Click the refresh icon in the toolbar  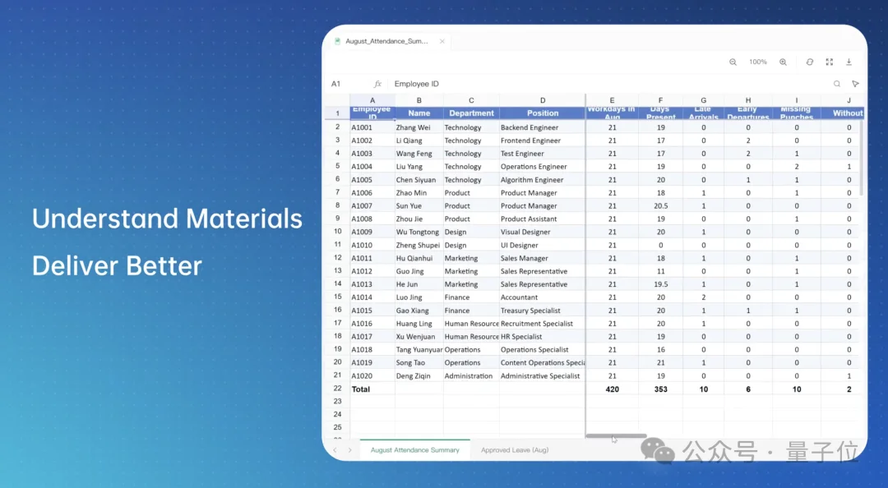point(810,62)
